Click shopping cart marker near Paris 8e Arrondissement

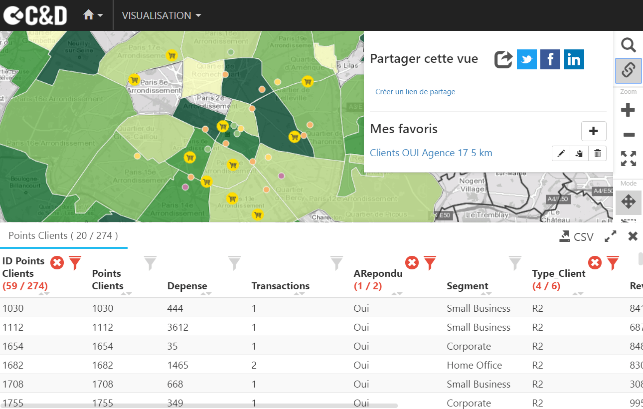pos(134,79)
